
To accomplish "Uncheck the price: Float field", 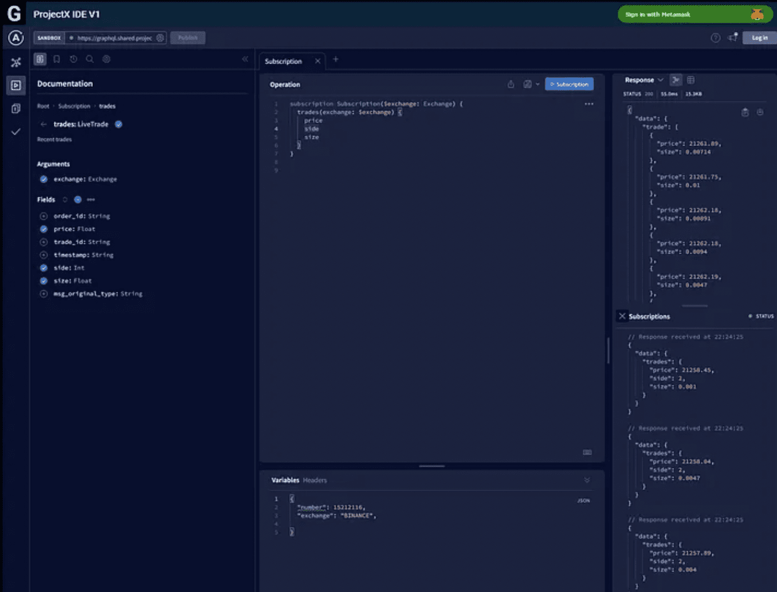I will pos(44,229).
